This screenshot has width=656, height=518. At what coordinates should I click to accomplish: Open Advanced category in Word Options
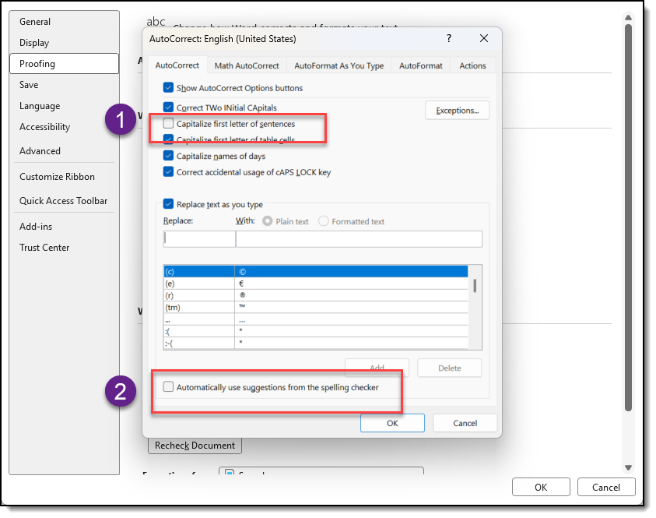pos(40,151)
